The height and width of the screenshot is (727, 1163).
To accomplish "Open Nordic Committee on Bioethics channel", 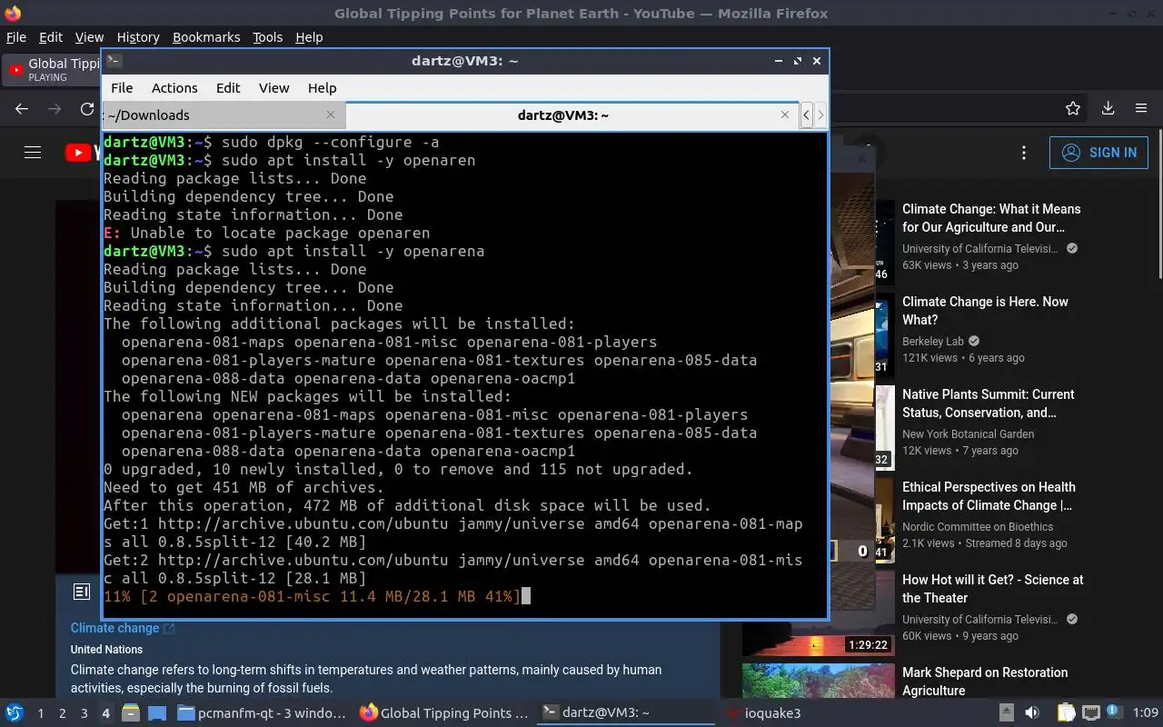I will point(978,527).
